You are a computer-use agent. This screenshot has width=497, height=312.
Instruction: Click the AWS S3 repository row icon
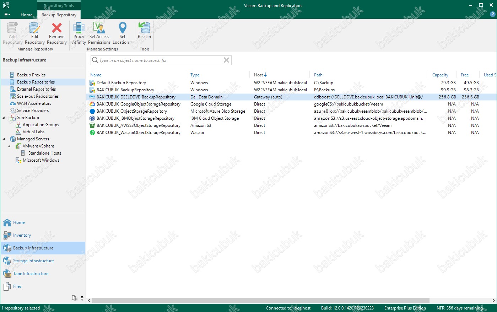coord(92,125)
